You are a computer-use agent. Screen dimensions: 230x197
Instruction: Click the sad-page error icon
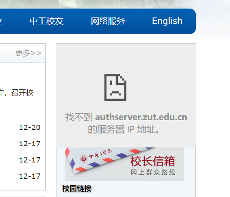pos(115,87)
